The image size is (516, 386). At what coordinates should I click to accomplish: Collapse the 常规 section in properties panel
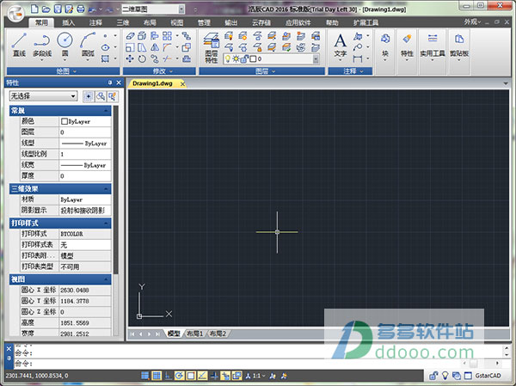pyautogui.click(x=105, y=111)
